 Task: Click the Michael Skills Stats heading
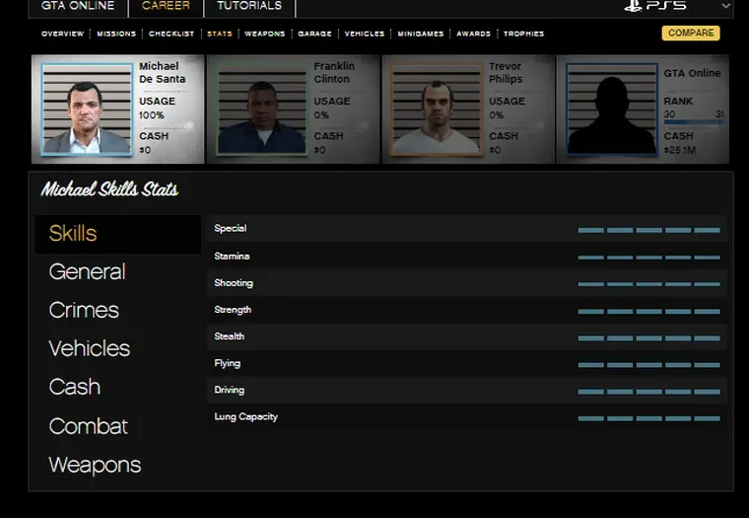(x=109, y=189)
